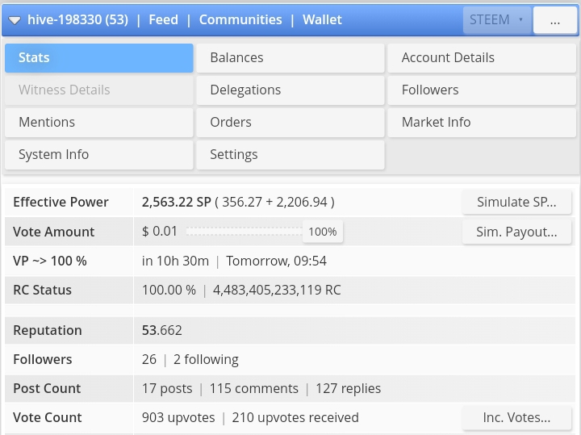The image size is (581, 435).
Task: Click the Simulate SP button
Action: pyautogui.click(x=516, y=203)
